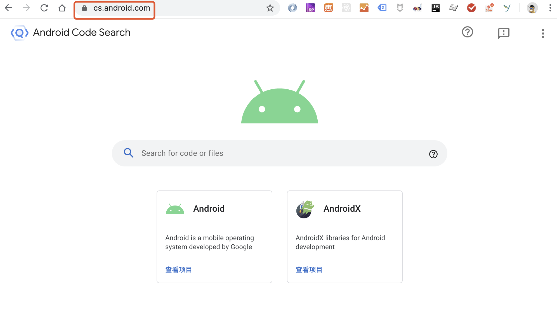557x334 pixels.
Task: Open the orange analytics chart extension
Action: [x=364, y=8]
